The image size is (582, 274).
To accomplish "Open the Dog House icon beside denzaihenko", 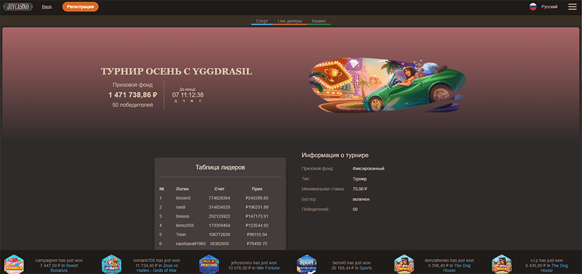I will coord(404,264).
